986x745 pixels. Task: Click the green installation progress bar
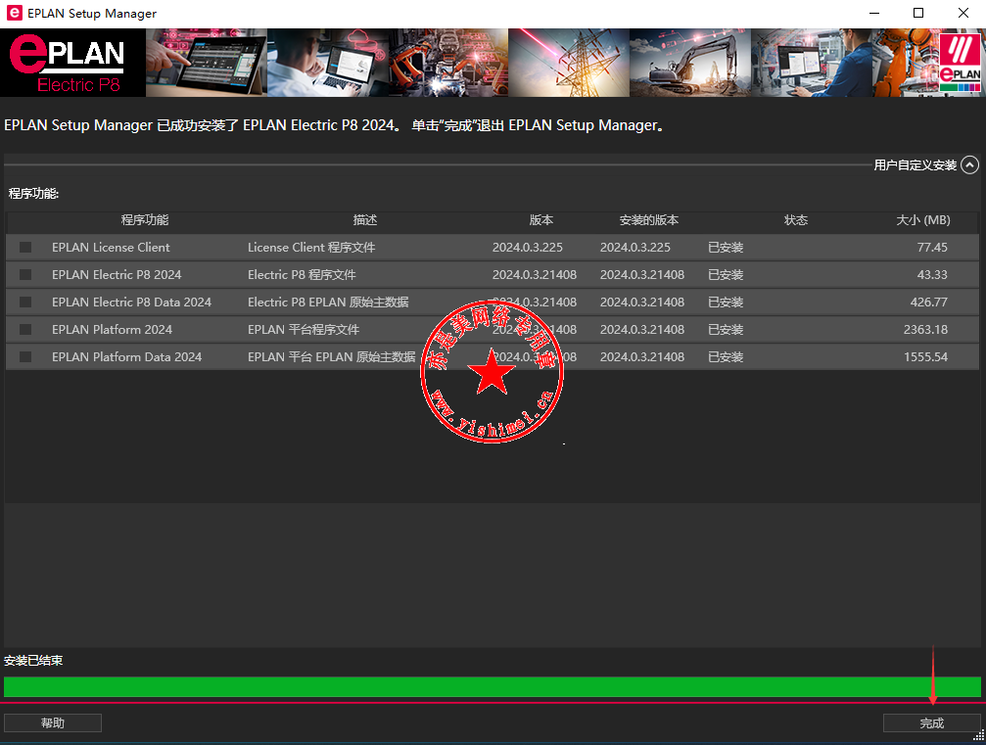[493, 687]
